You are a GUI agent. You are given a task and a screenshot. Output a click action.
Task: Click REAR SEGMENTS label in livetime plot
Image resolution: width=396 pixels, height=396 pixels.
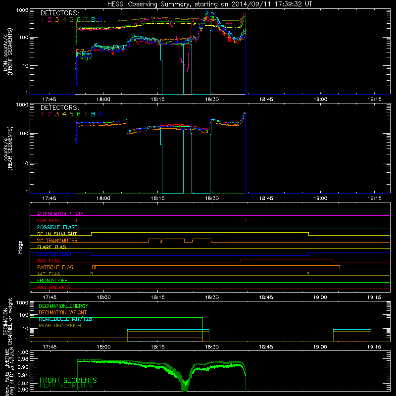point(66,386)
